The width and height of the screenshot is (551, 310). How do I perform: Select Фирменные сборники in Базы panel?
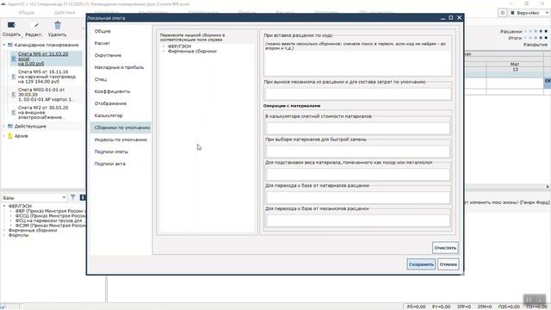point(33,230)
